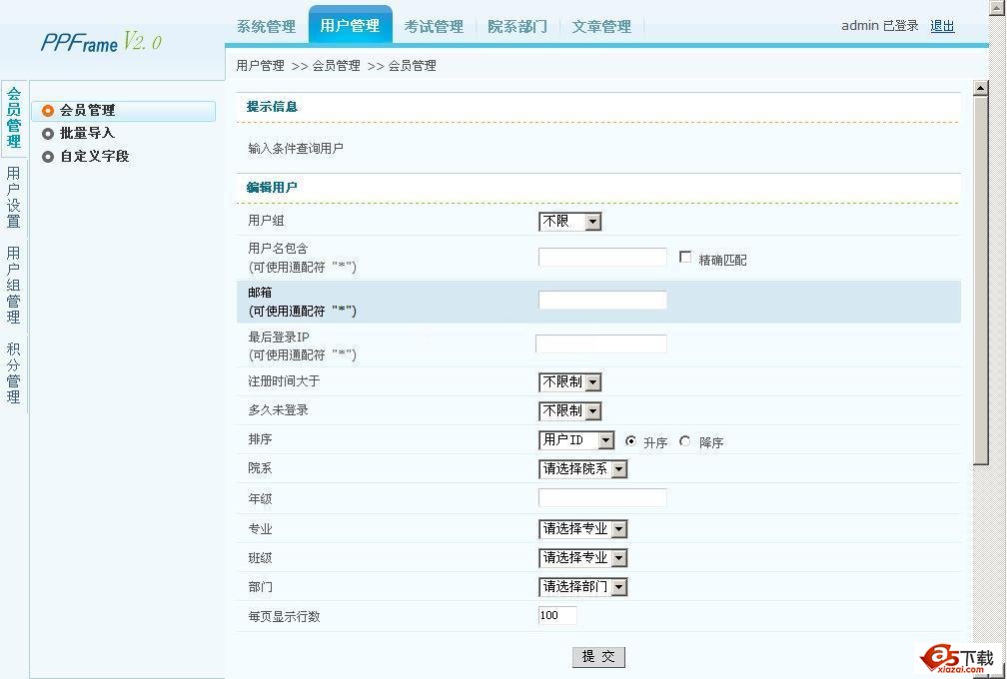Click the orange bullet beside 会员管理
The height and width of the screenshot is (679, 1007).
coord(47,110)
